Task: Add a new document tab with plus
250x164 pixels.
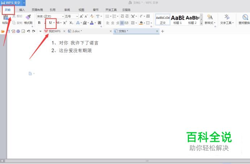Action: (163, 31)
